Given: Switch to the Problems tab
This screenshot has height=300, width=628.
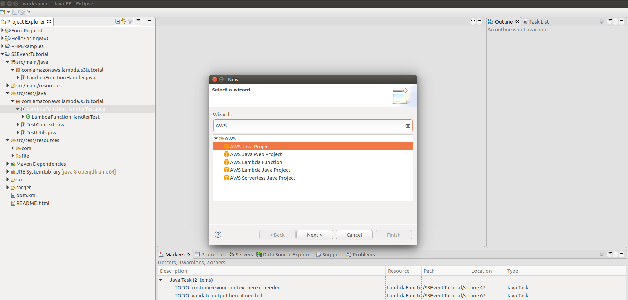Looking at the screenshot, I should pyautogui.click(x=360, y=254).
